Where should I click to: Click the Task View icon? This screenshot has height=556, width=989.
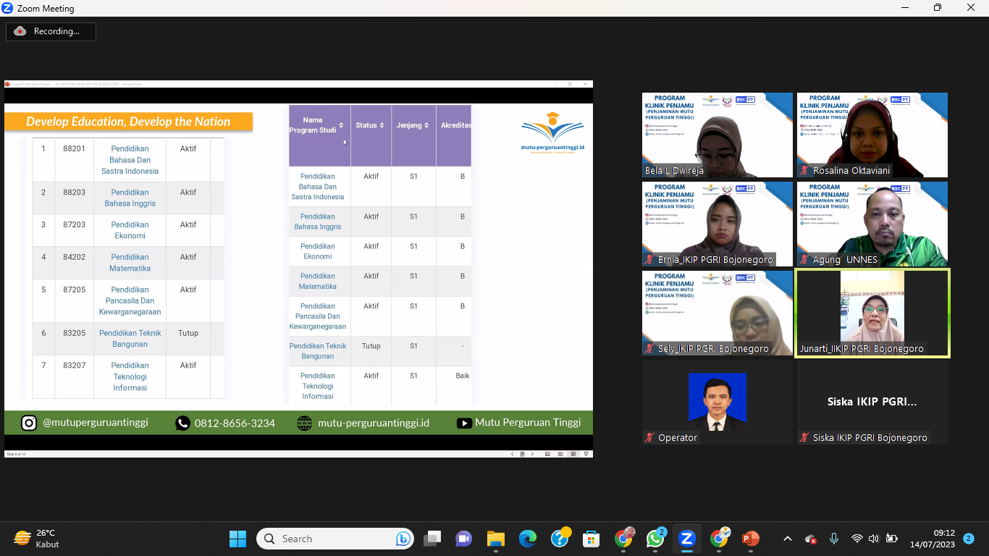pyautogui.click(x=432, y=539)
